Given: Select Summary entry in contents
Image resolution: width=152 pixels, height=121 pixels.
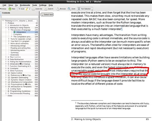Looking at the screenshot, I should tap(14, 53).
